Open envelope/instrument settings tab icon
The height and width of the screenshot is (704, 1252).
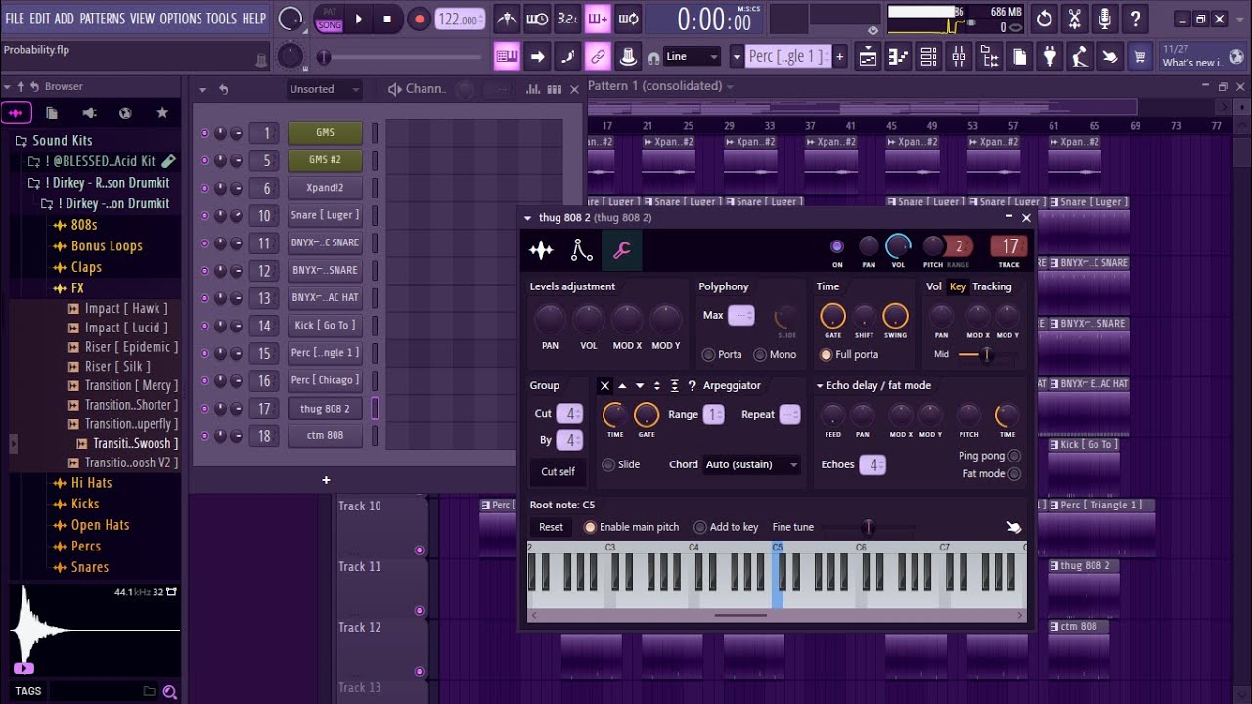pos(581,251)
